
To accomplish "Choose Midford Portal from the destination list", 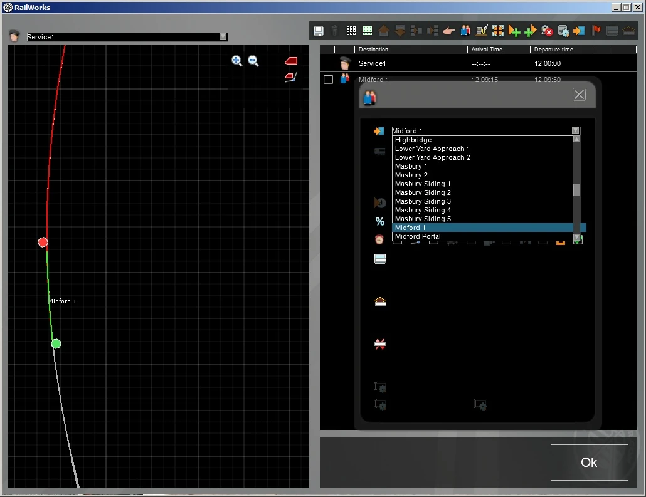I will coord(418,236).
